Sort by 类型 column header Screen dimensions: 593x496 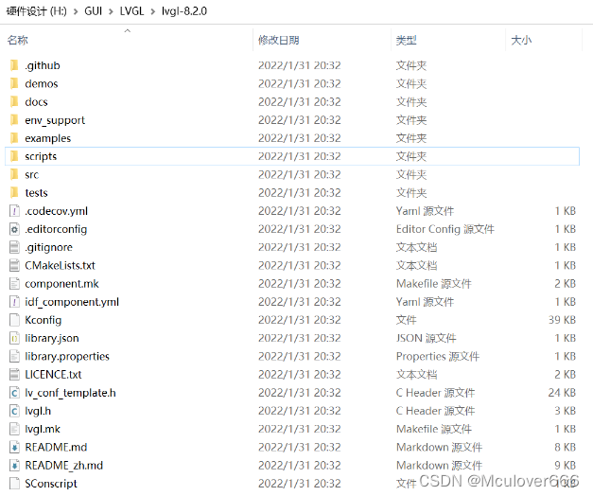coord(406,40)
